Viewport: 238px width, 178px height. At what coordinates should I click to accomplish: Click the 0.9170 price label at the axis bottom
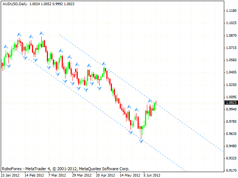tap(231, 170)
